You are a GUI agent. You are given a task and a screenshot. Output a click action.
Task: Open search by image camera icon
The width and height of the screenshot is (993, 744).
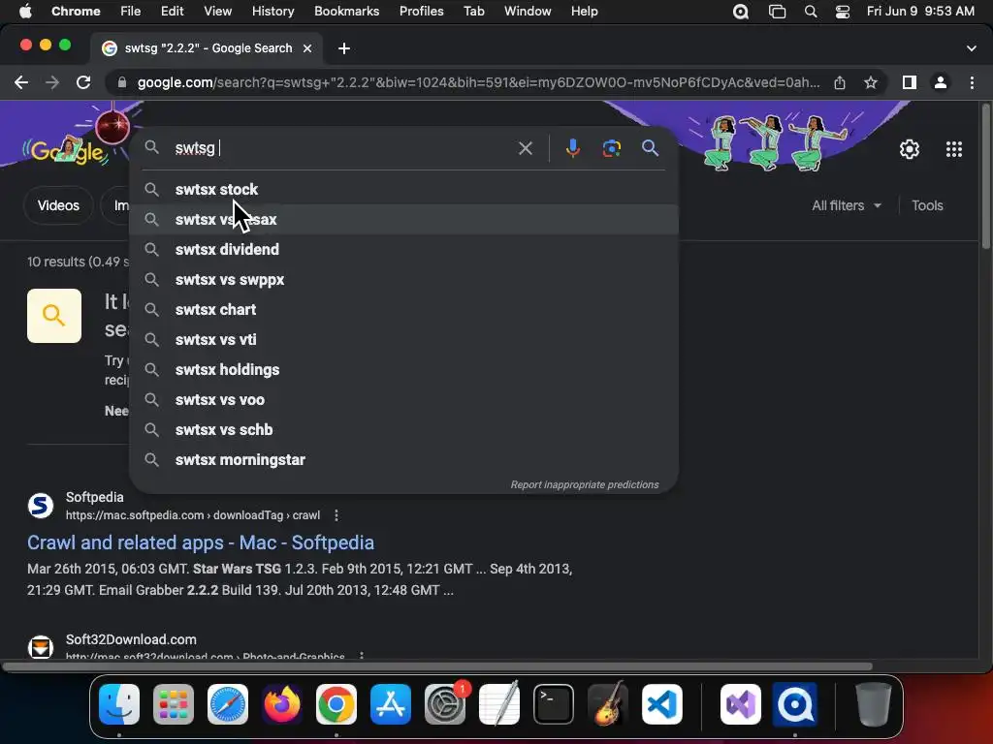point(611,148)
